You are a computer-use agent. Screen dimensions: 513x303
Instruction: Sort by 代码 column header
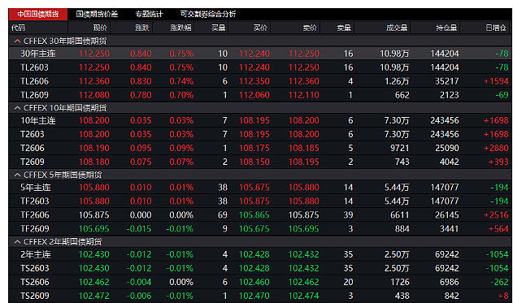[x=19, y=28]
